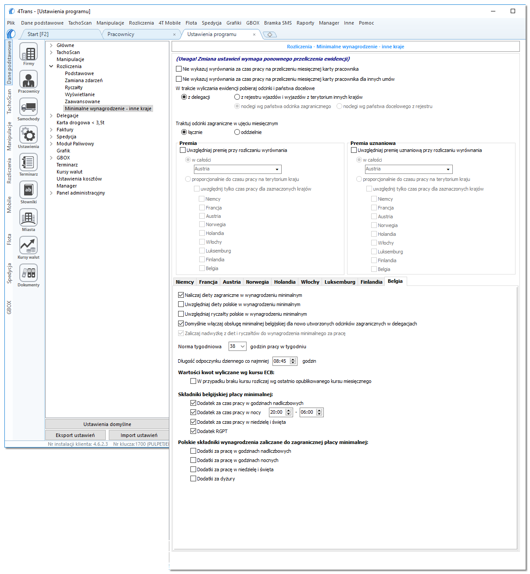Expand the Panel administracyjny node
Image resolution: width=530 pixels, height=574 pixels.
[51, 193]
